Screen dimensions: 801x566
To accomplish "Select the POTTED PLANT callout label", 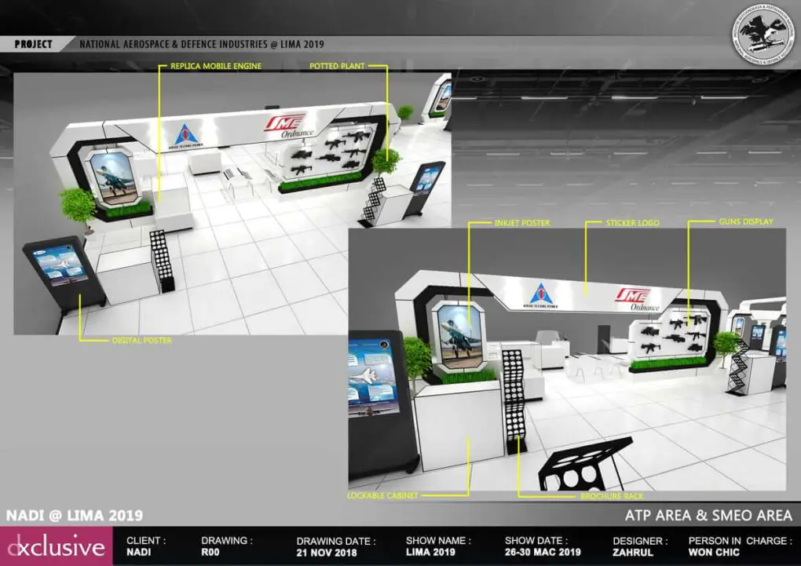I will [336, 67].
